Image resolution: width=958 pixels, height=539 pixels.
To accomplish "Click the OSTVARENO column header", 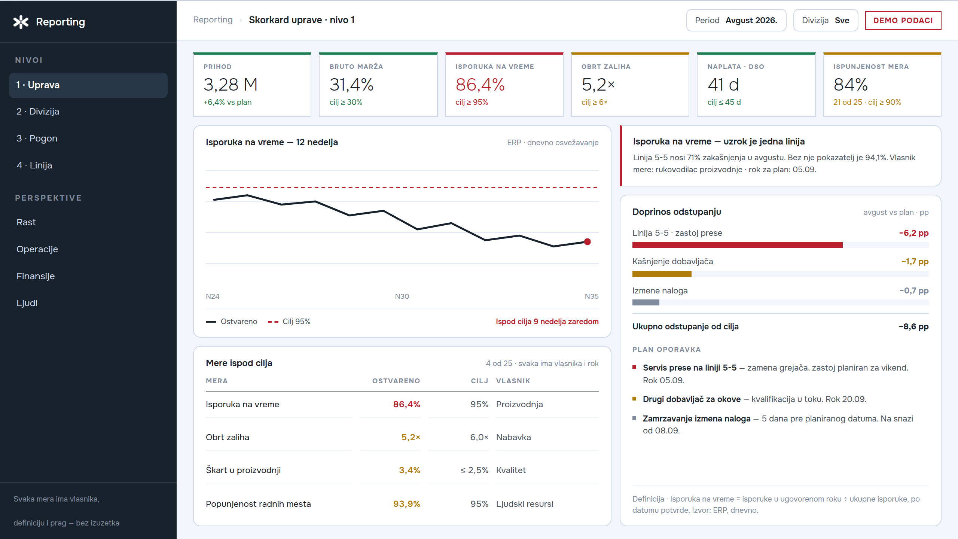I will point(396,381).
